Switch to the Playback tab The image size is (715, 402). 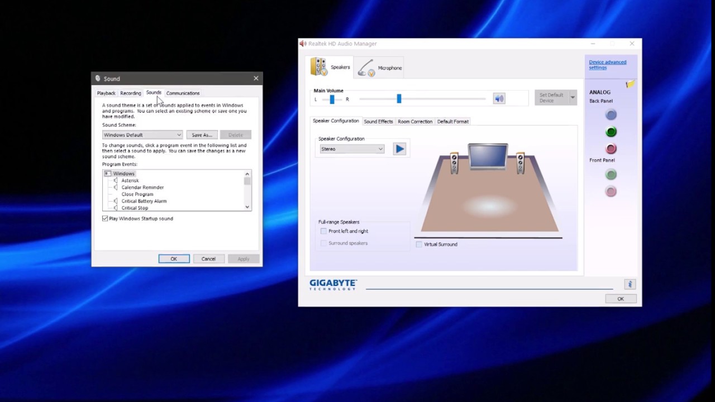click(106, 93)
